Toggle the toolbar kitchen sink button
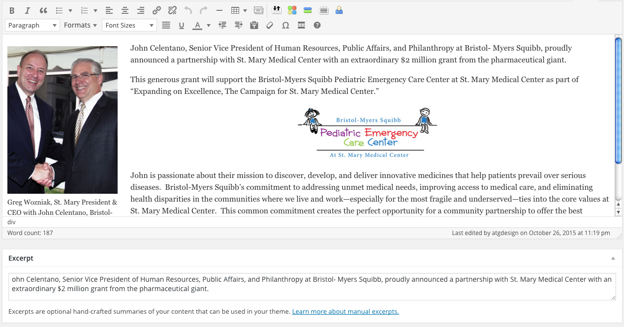Image resolution: width=624 pixels, height=327 pixels. point(258,10)
